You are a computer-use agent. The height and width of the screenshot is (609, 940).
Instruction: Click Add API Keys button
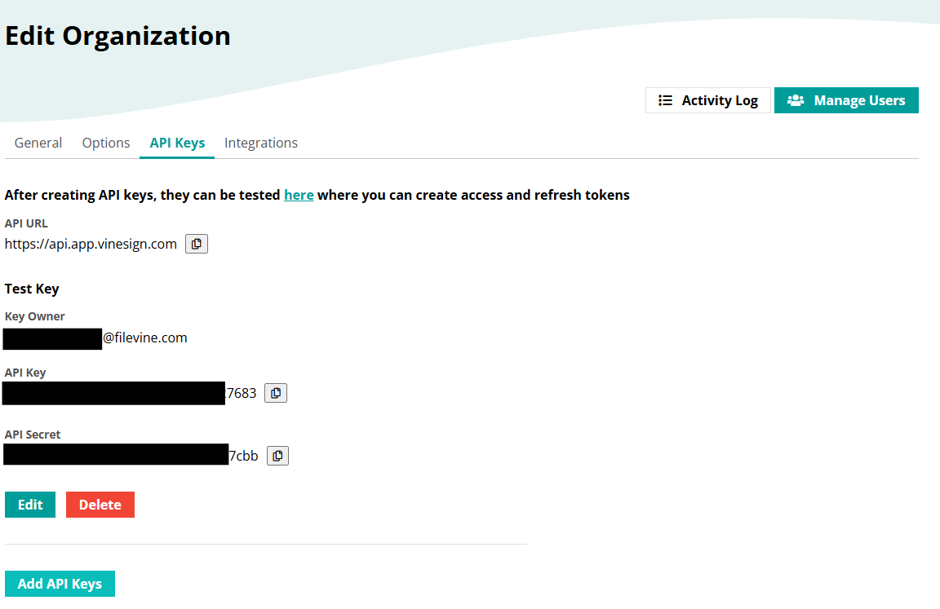(x=60, y=584)
